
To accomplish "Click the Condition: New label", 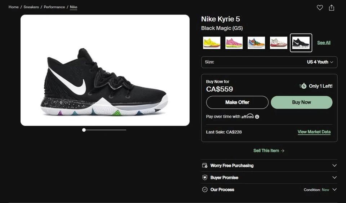I will click(x=316, y=190).
